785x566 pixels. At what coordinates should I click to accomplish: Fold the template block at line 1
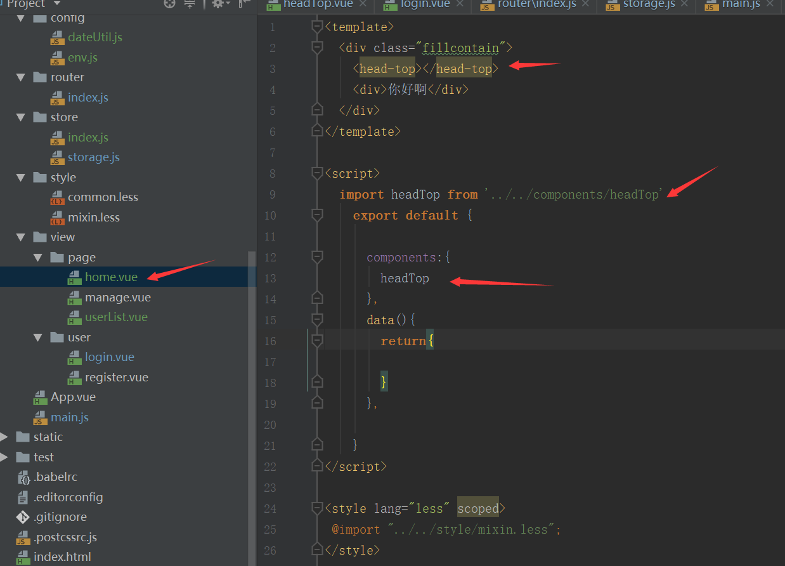[x=317, y=27]
